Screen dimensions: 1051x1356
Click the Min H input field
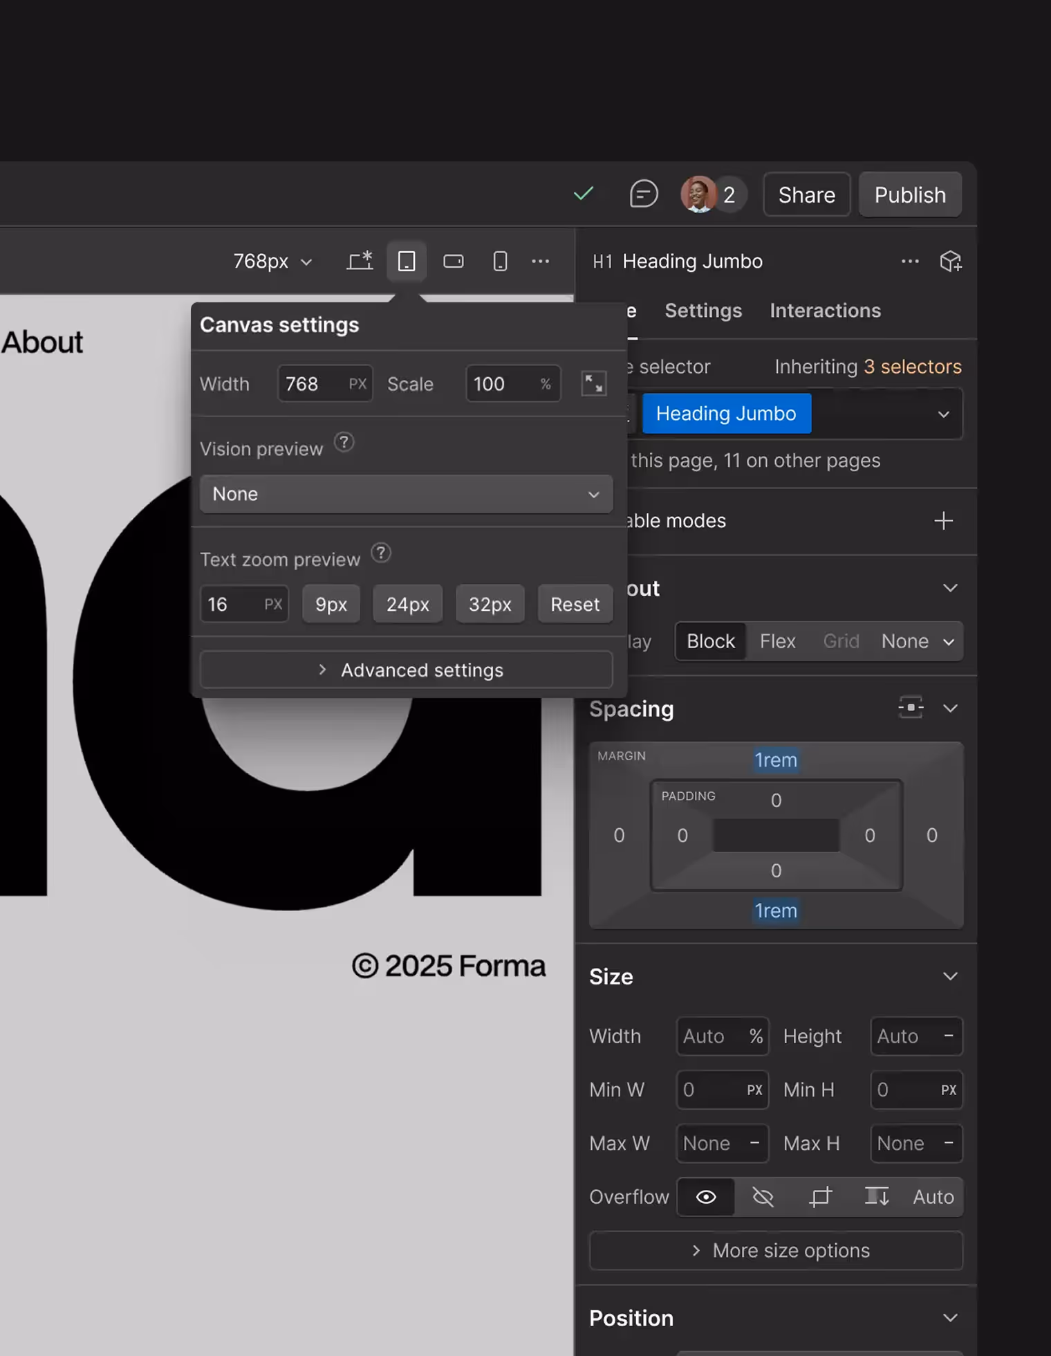[916, 1090]
